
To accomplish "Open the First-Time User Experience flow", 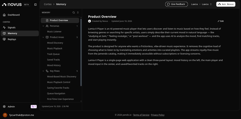I will (x=60, y=99).
